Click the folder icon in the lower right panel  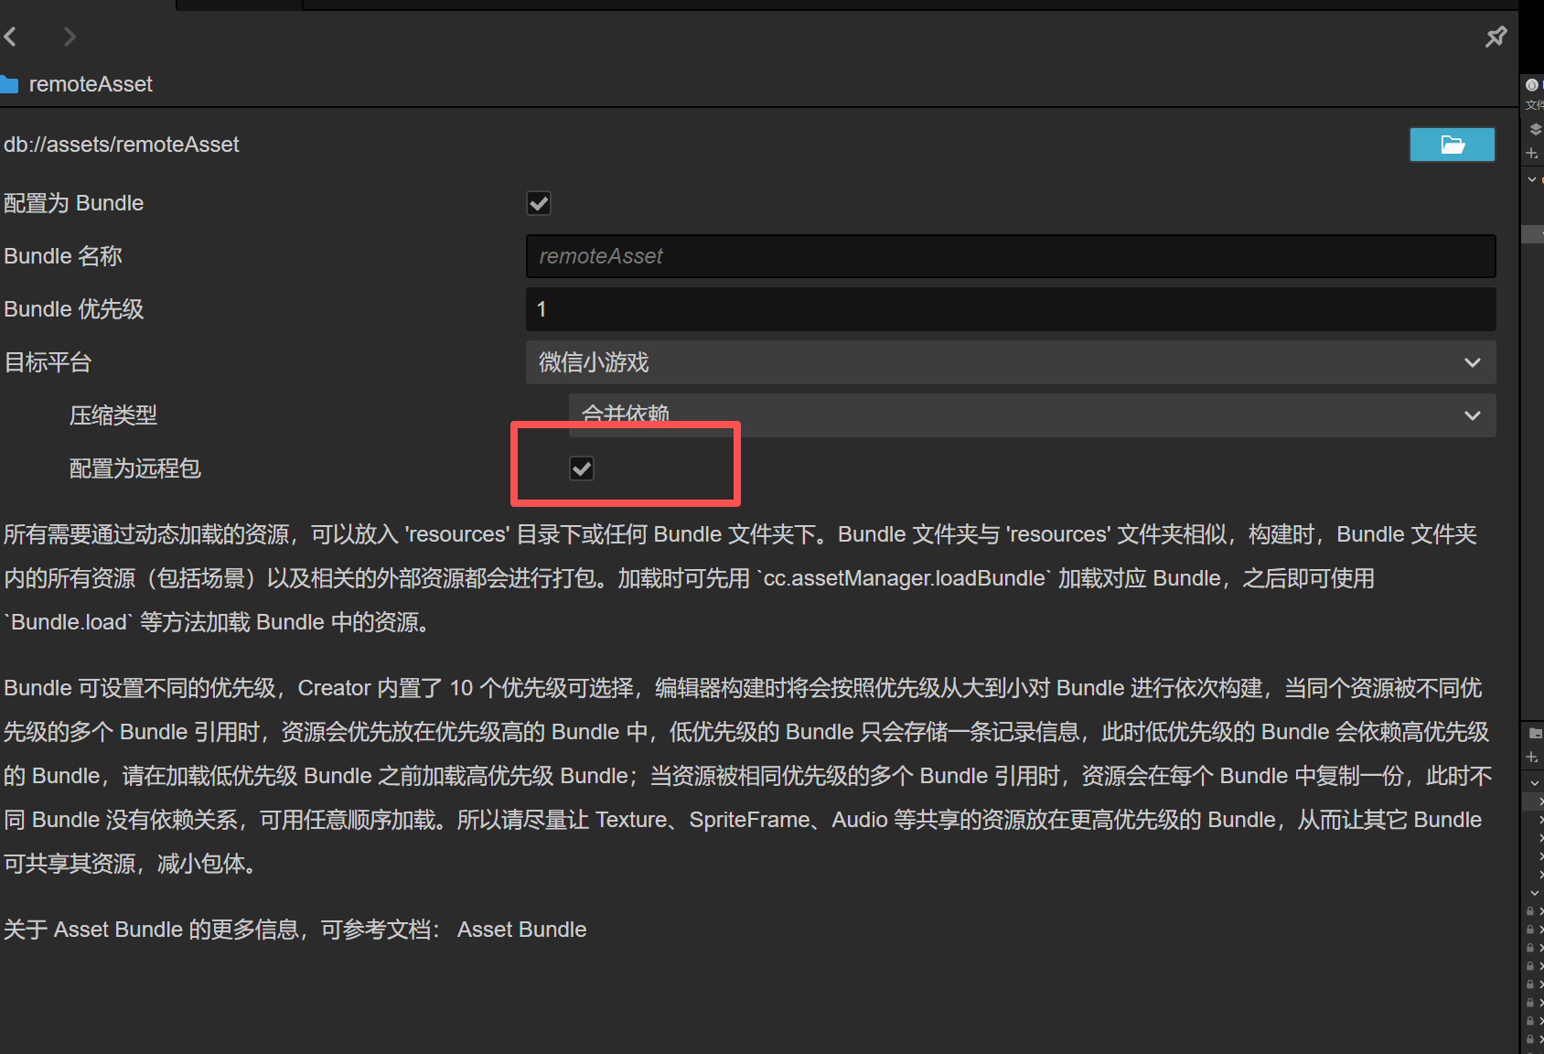[1535, 733]
